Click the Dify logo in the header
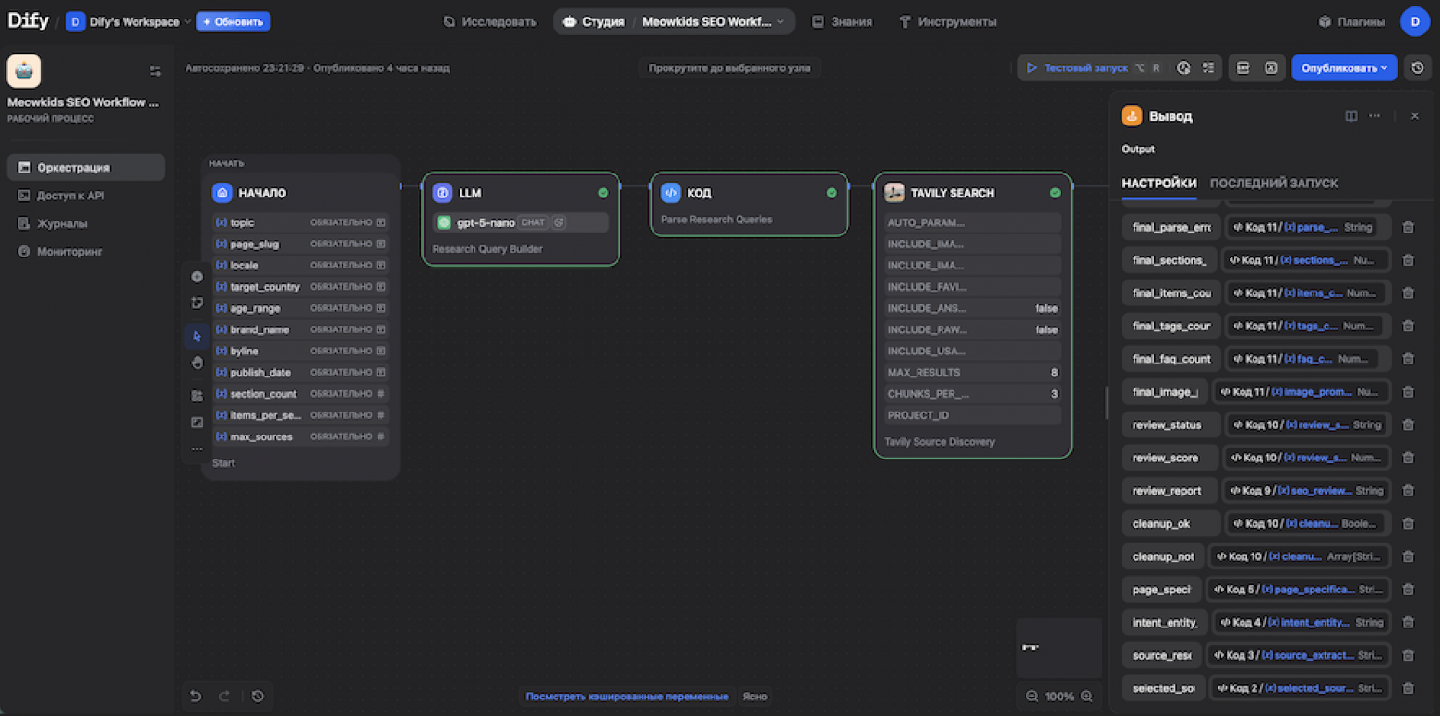This screenshot has width=1440, height=716. coord(28,21)
